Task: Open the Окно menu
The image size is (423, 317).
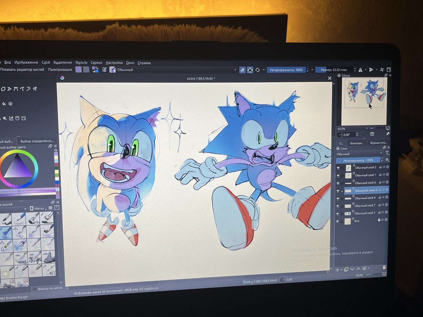Action: click(x=130, y=63)
